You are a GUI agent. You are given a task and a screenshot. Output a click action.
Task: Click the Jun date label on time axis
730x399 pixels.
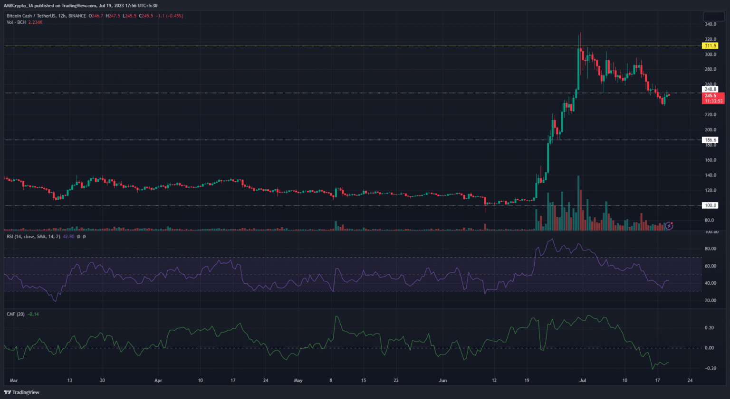pyautogui.click(x=442, y=380)
